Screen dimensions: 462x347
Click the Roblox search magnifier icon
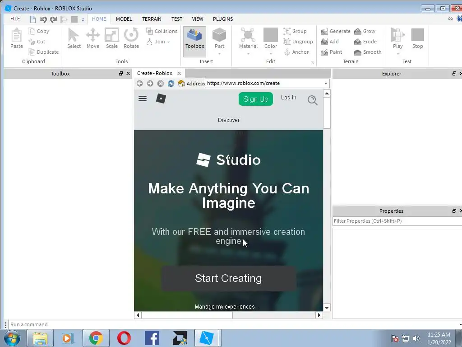coord(312,100)
